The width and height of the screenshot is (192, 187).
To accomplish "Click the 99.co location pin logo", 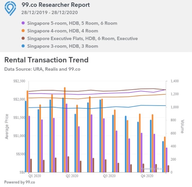I will coord(11,8).
